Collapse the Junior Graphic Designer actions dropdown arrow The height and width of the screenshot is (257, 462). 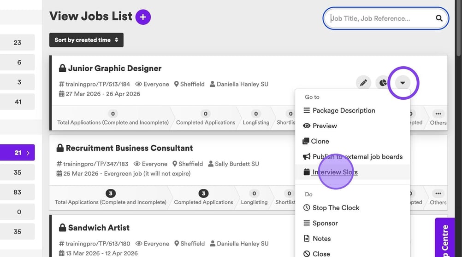click(403, 83)
